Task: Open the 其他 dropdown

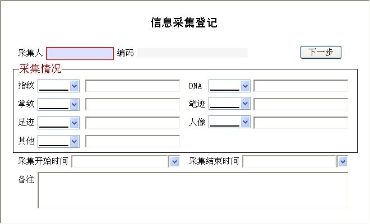Action: click(x=58, y=141)
